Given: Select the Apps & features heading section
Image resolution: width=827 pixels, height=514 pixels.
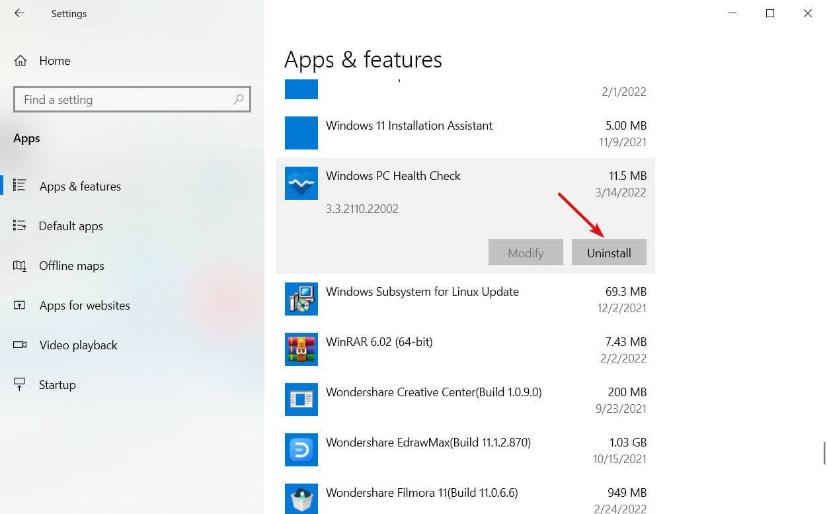Looking at the screenshot, I should [363, 60].
